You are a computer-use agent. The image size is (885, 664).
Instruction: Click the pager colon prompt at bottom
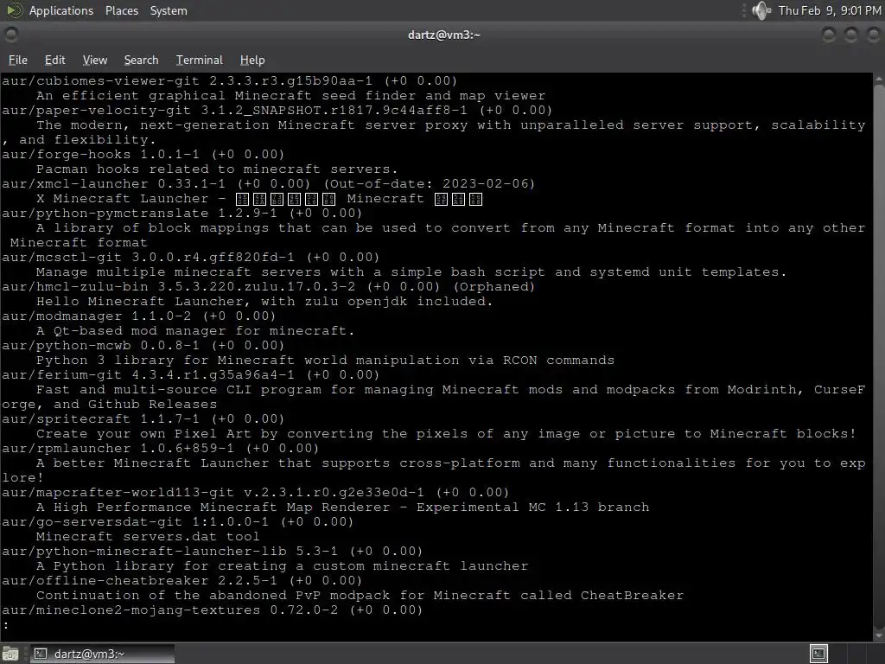coord(6,624)
